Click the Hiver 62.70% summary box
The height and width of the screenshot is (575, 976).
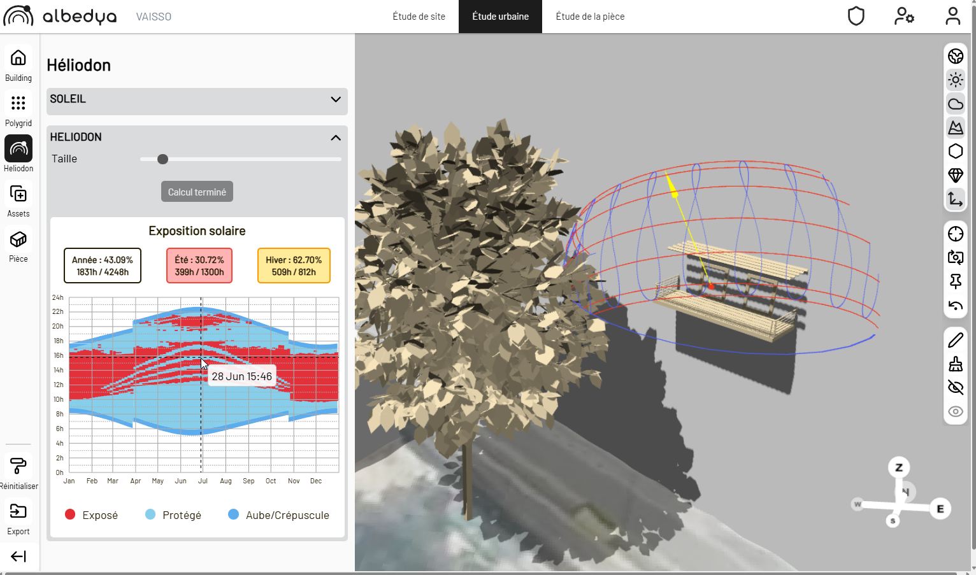pos(294,266)
